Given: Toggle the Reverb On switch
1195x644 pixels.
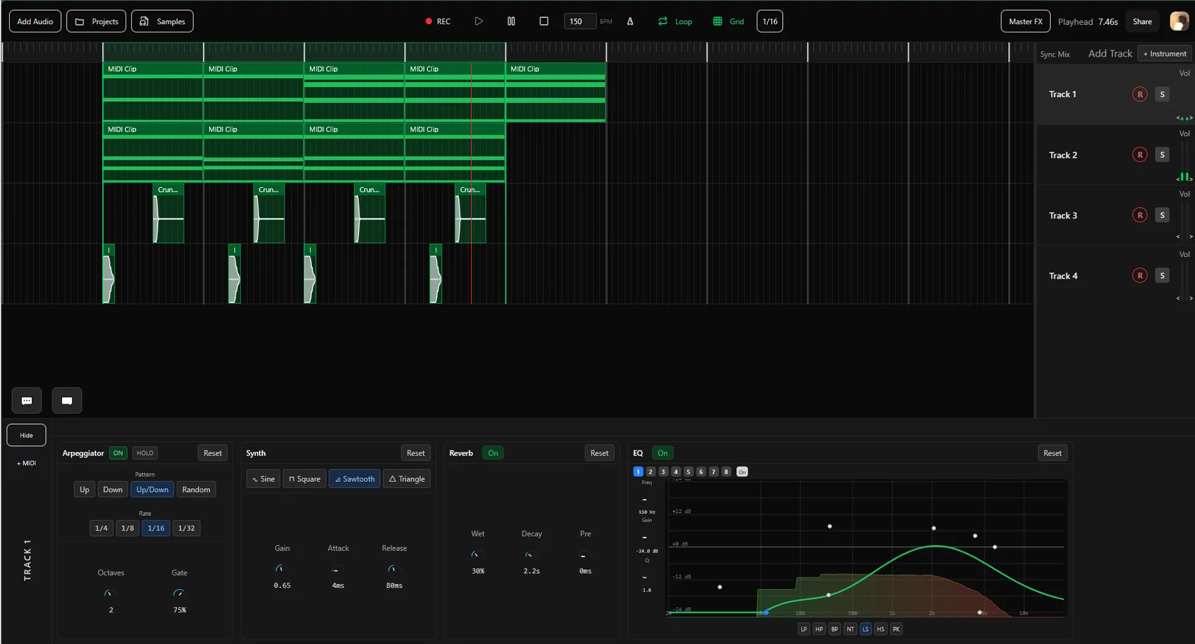Looking at the screenshot, I should pos(492,452).
